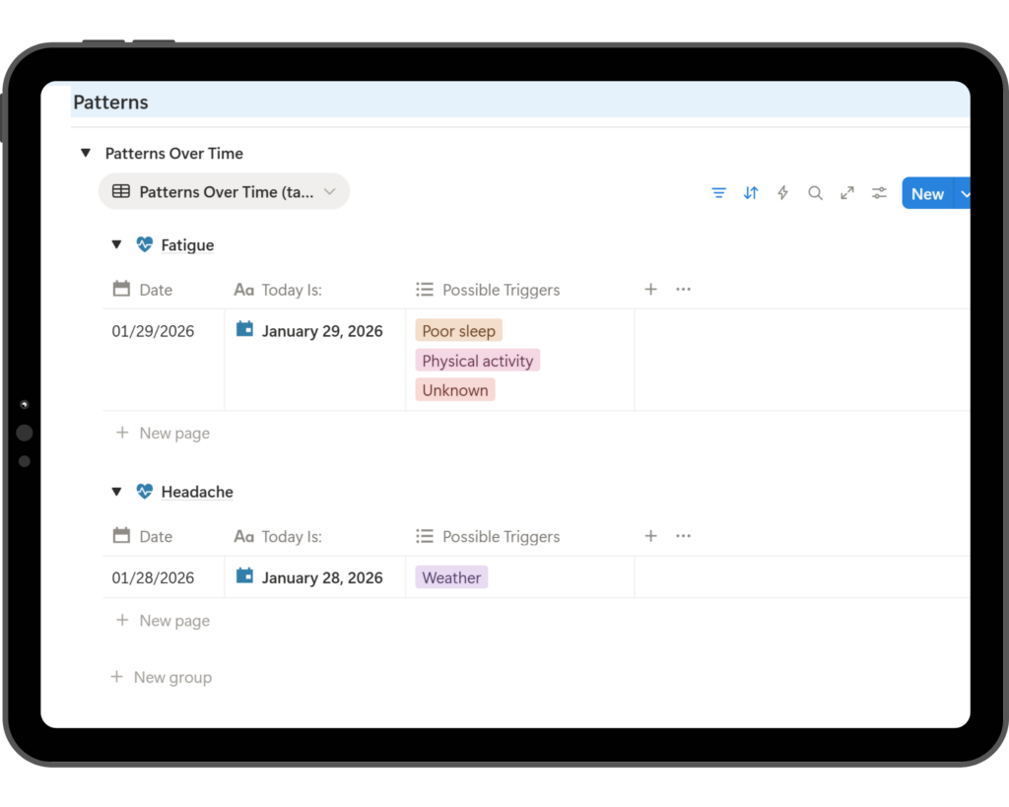Select the purple Weather tag
The image size is (1009, 807).
[x=451, y=577]
